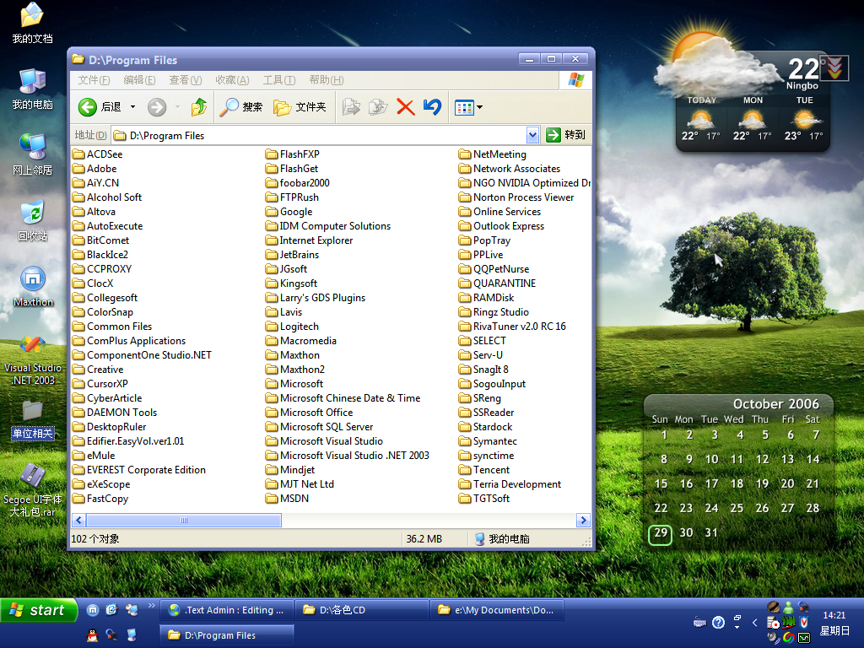Expand hidden system tray icons arrow
864x648 pixels.
(755, 623)
